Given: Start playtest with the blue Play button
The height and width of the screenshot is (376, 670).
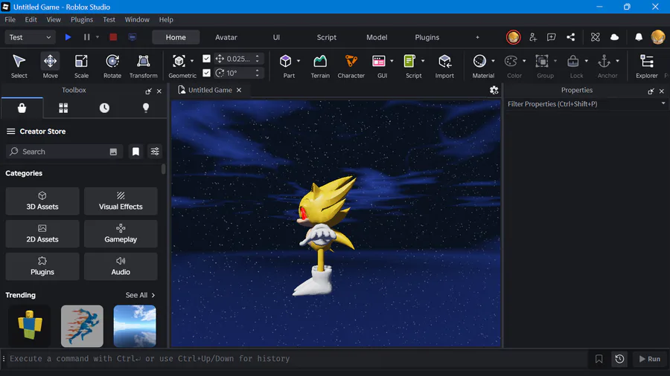Looking at the screenshot, I should click(68, 37).
